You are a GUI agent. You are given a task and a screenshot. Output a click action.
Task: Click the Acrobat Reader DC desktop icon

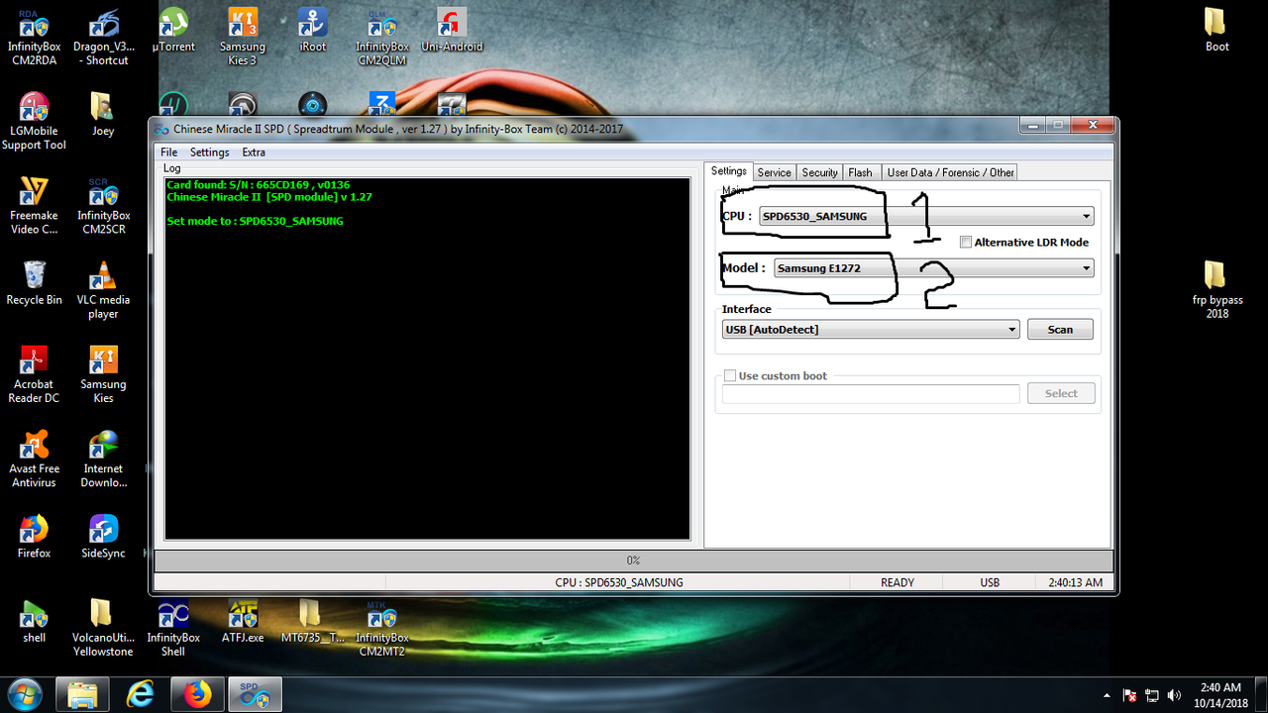(x=34, y=374)
